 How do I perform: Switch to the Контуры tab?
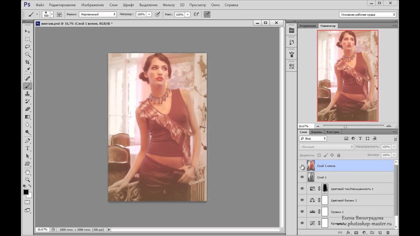333,132
